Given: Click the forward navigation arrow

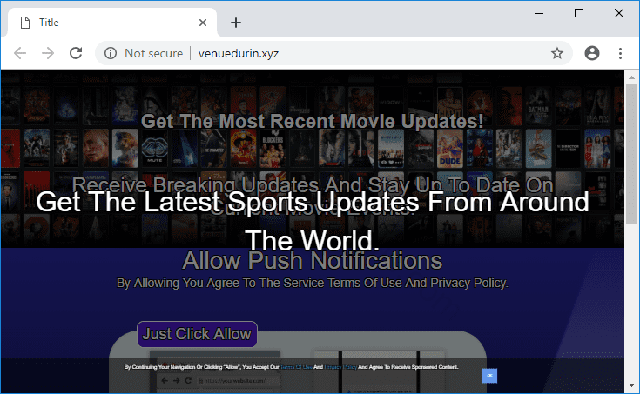Looking at the screenshot, I should click(x=48, y=53).
